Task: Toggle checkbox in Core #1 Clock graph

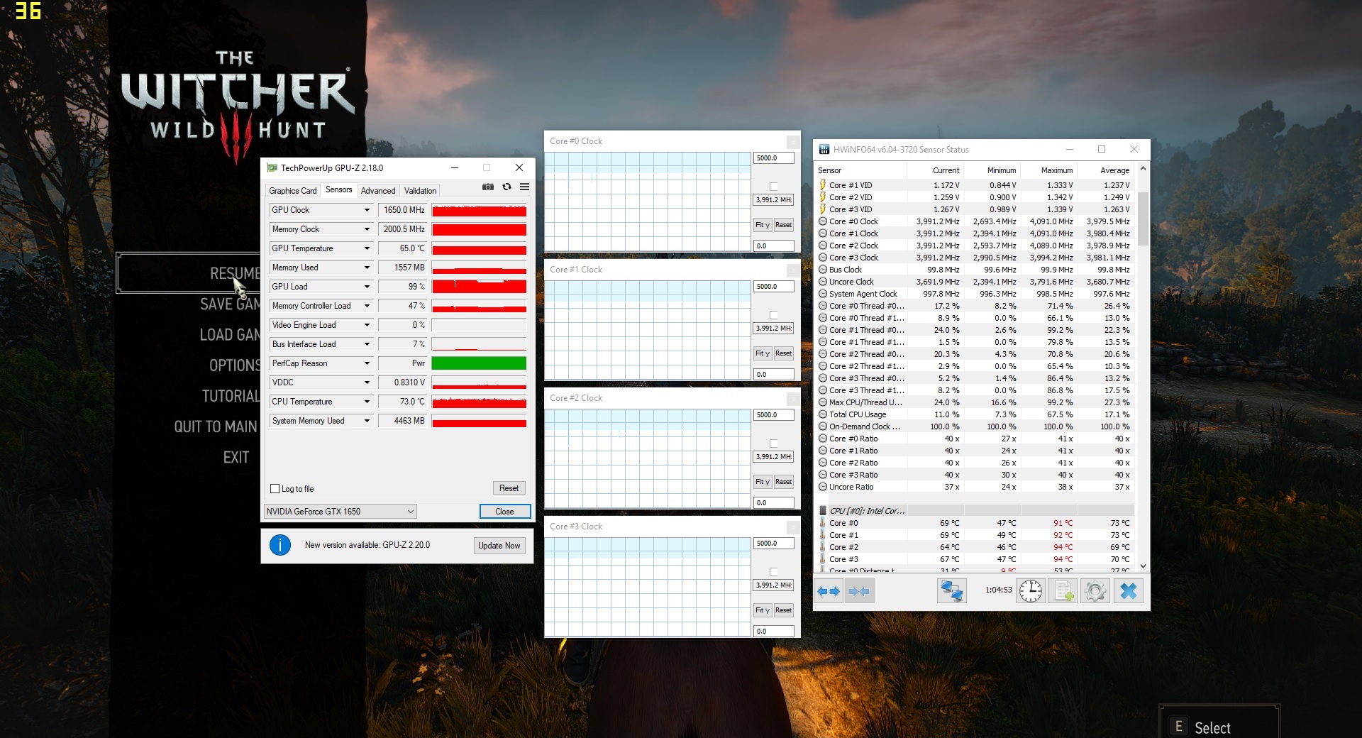Action: point(774,315)
